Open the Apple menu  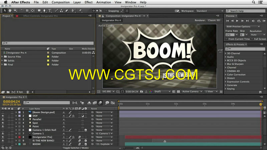point(6,2)
